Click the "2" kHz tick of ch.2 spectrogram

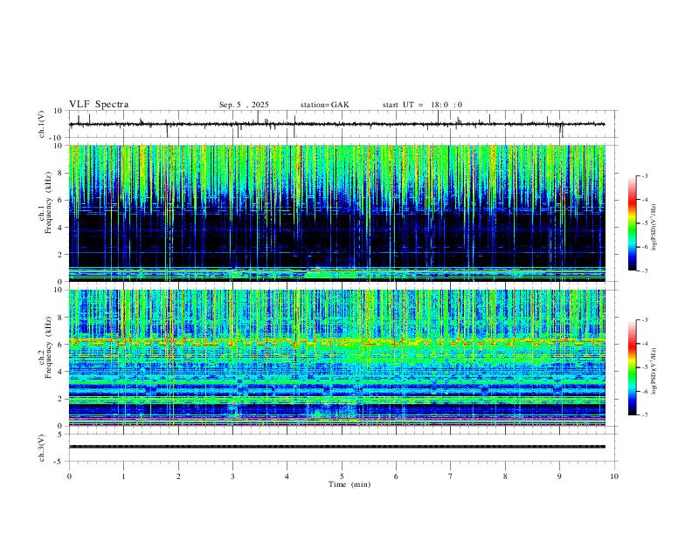61,399
